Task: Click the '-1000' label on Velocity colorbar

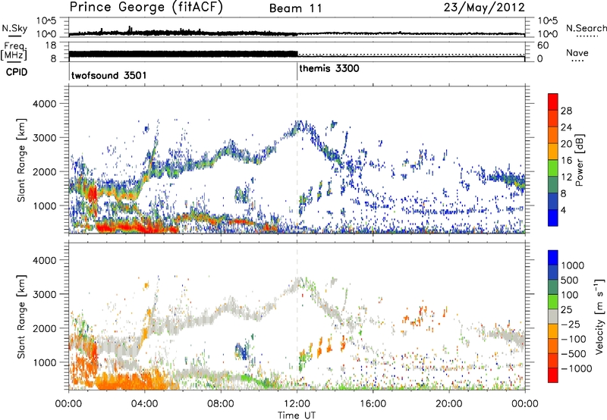Action: tap(577, 368)
